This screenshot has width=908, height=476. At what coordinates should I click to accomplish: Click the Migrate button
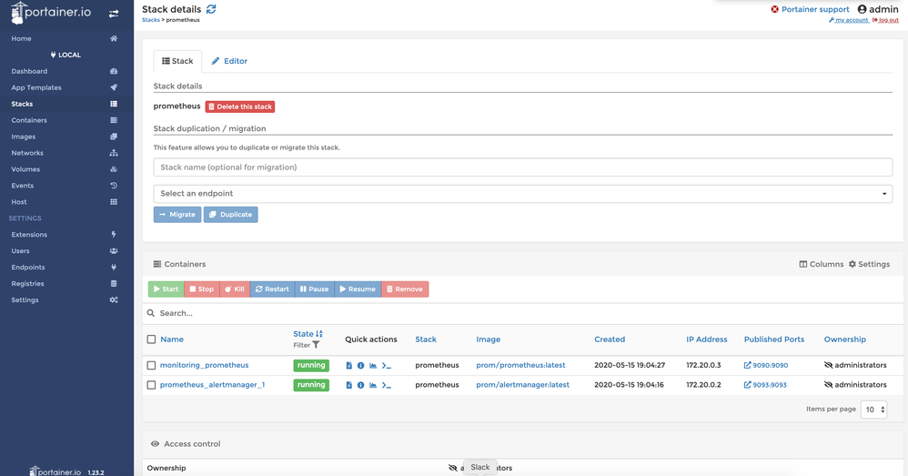[x=177, y=214]
